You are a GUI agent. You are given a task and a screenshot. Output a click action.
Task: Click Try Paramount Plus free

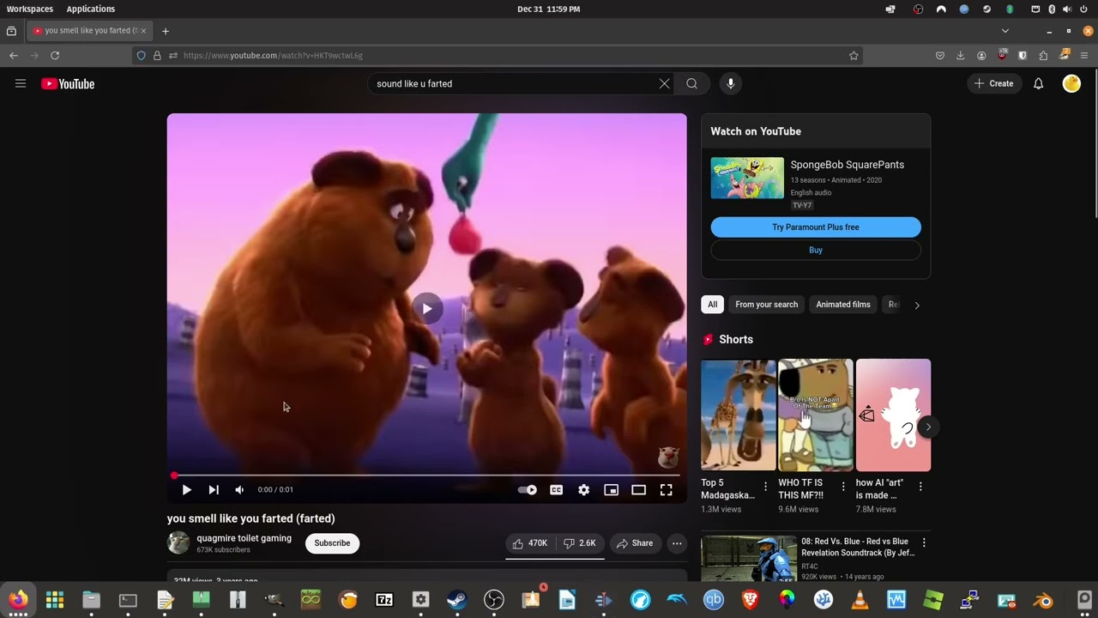[x=816, y=227]
